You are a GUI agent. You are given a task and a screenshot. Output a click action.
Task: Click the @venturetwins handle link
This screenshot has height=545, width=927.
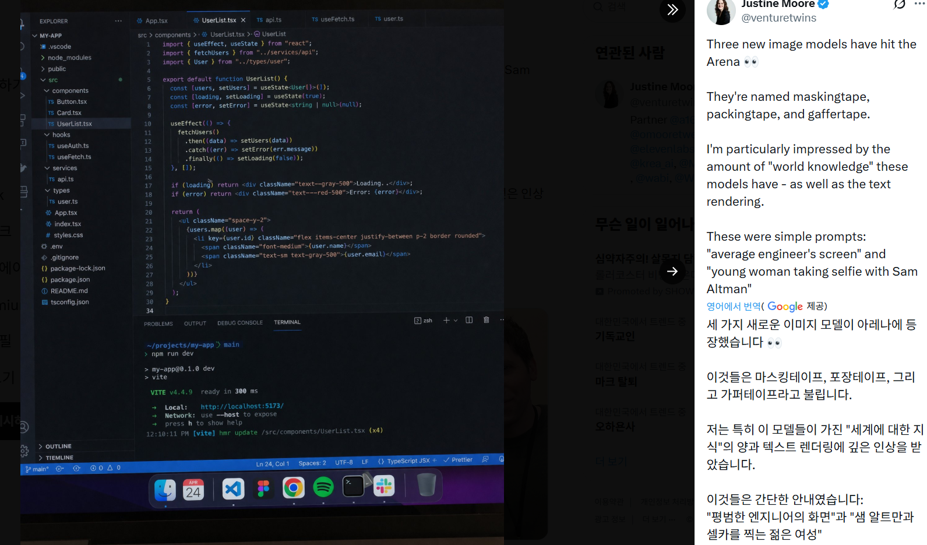pos(778,18)
